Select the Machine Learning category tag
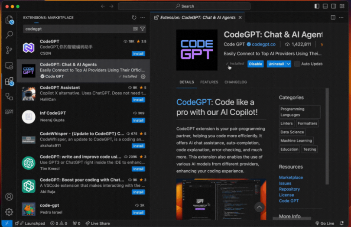Image resolution: width=351 pixels, height=227 pixels. [296, 141]
